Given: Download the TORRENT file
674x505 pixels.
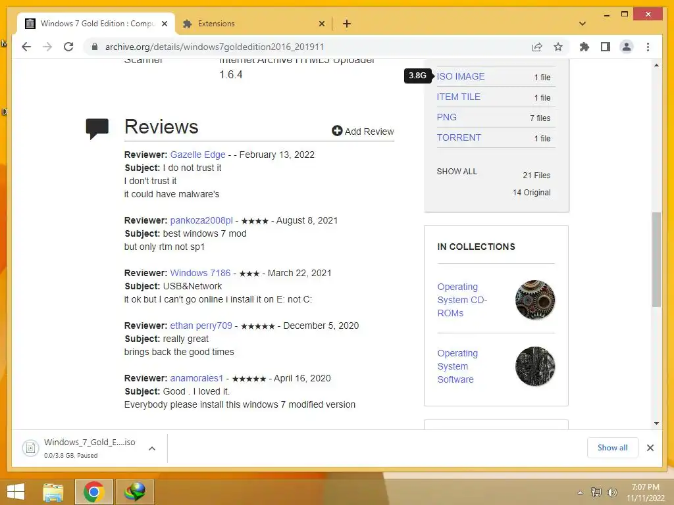Looking at the screenshot, I should pos(459,137).
